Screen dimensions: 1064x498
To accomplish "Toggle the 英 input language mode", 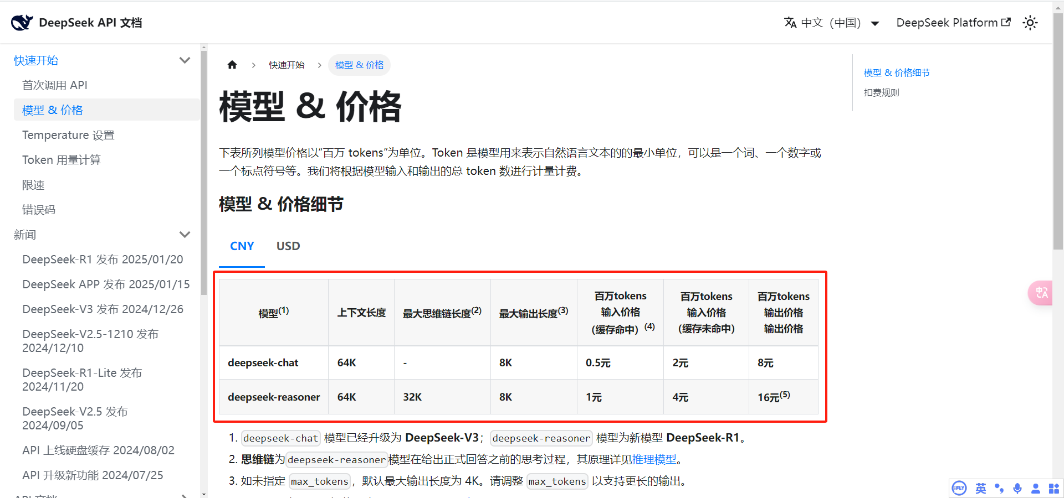I will [981, 488].
